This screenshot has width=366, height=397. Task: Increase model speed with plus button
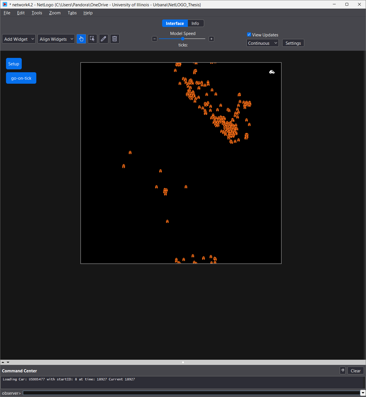pos(211,39)
